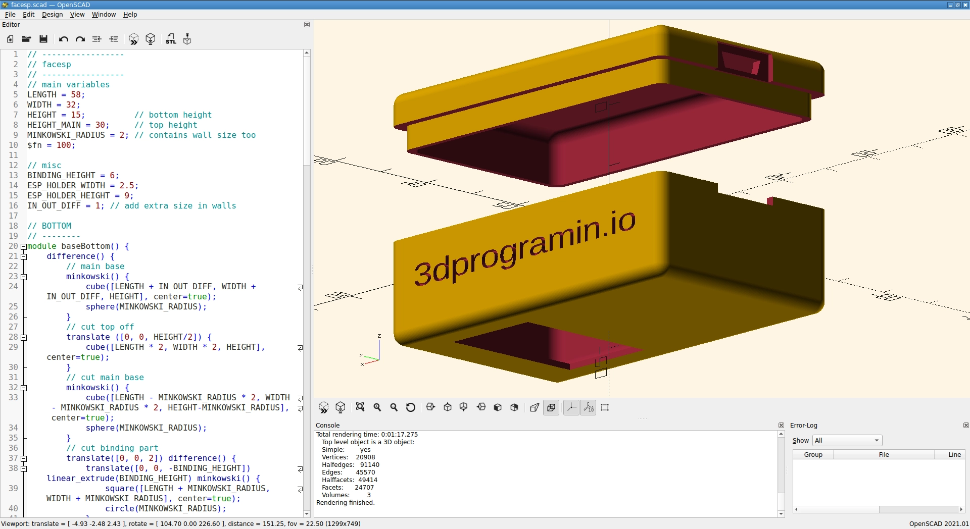
Task: Redo the last edit
Action: [80, 39]
